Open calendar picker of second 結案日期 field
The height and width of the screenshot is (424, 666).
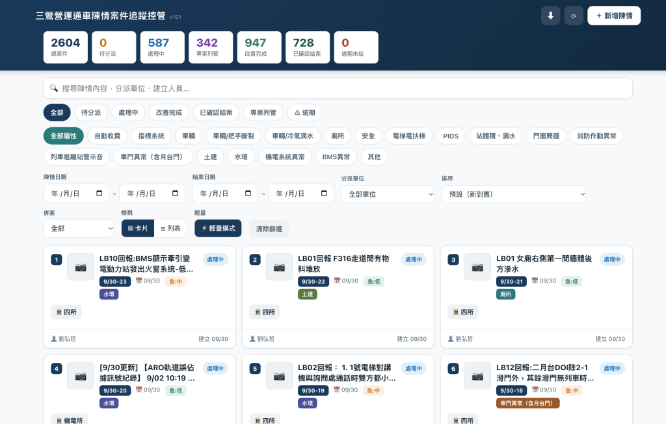tap(324, 193)
